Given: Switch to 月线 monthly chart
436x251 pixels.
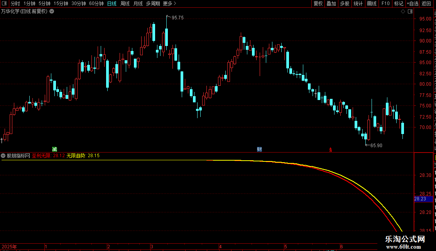Looking at the screenshot, I should pyautogui.click(x=138, y=3).
